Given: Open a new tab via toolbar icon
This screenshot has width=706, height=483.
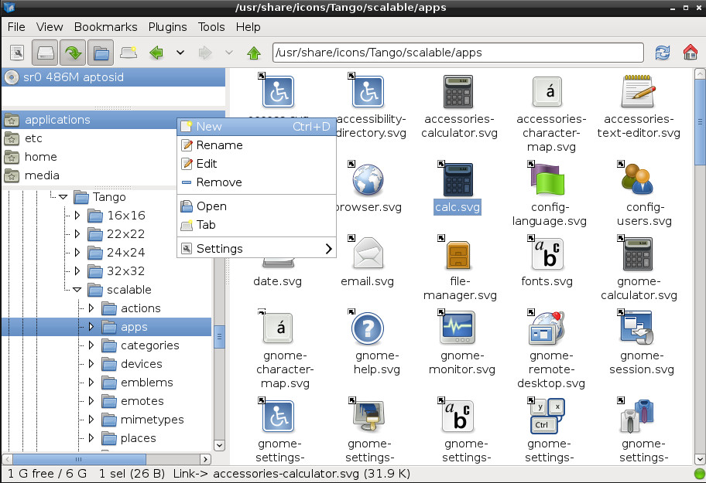Looking at the screenshot, I should click(x=129, y=53).
